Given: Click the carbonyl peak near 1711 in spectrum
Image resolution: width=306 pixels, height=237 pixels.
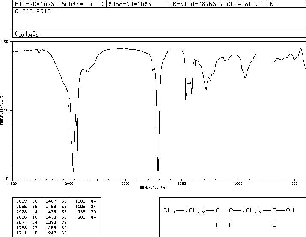Looking at the screenshot, I should (158, 171).
